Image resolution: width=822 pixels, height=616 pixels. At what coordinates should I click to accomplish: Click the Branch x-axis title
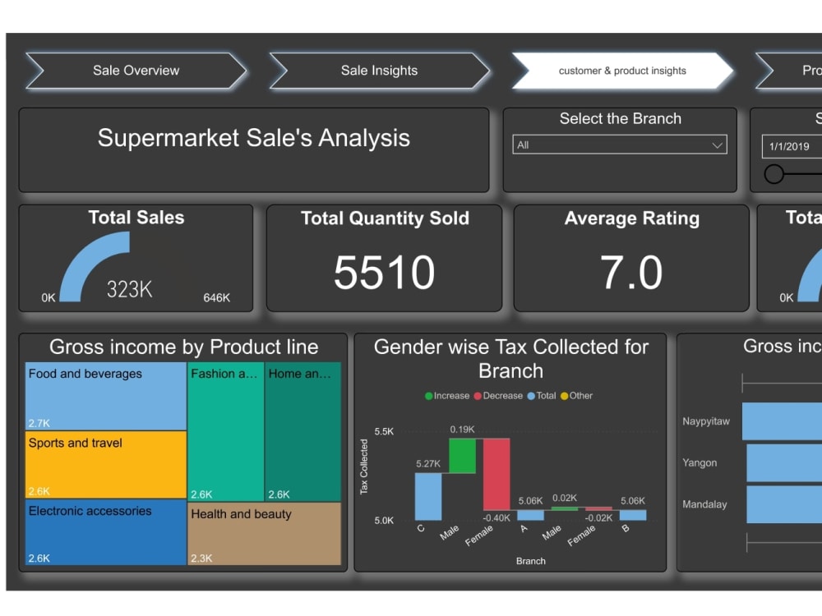530,561
